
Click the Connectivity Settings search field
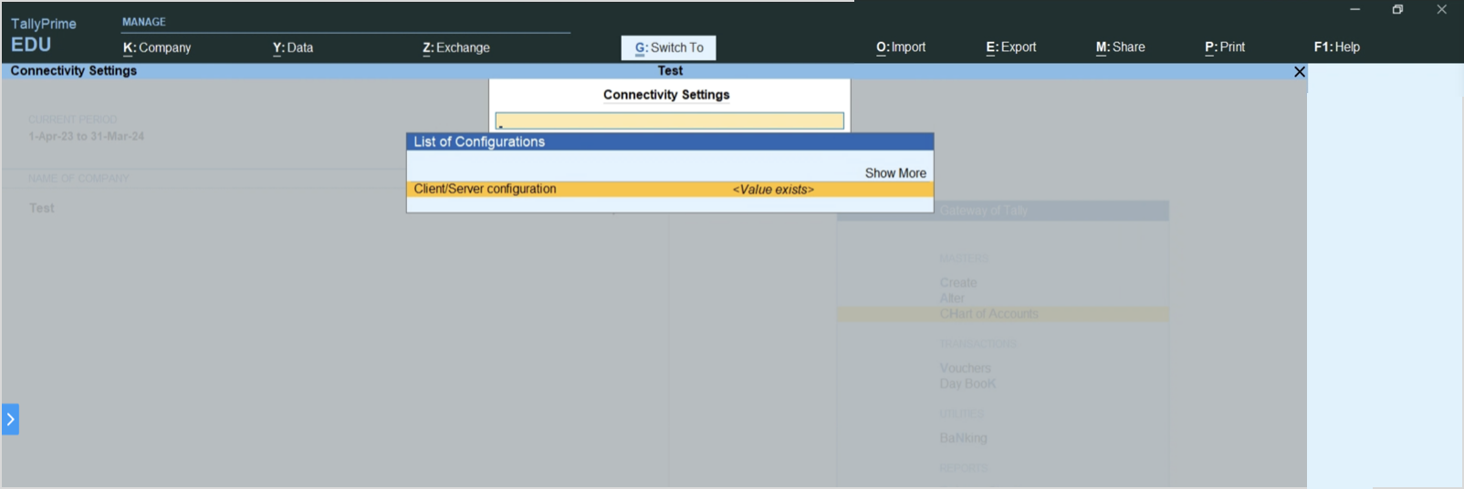(x=669, y=120)
